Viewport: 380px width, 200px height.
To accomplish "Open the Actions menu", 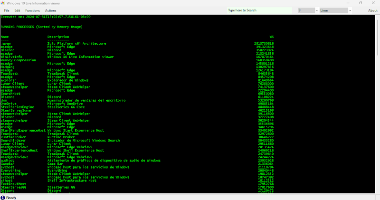I will click(x=50, y=10).
